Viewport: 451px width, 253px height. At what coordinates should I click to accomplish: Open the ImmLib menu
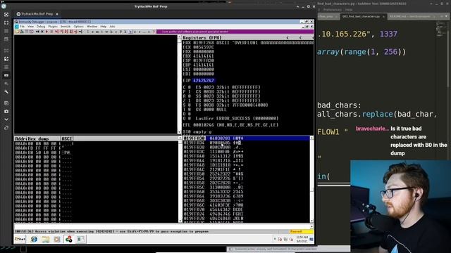66,27
